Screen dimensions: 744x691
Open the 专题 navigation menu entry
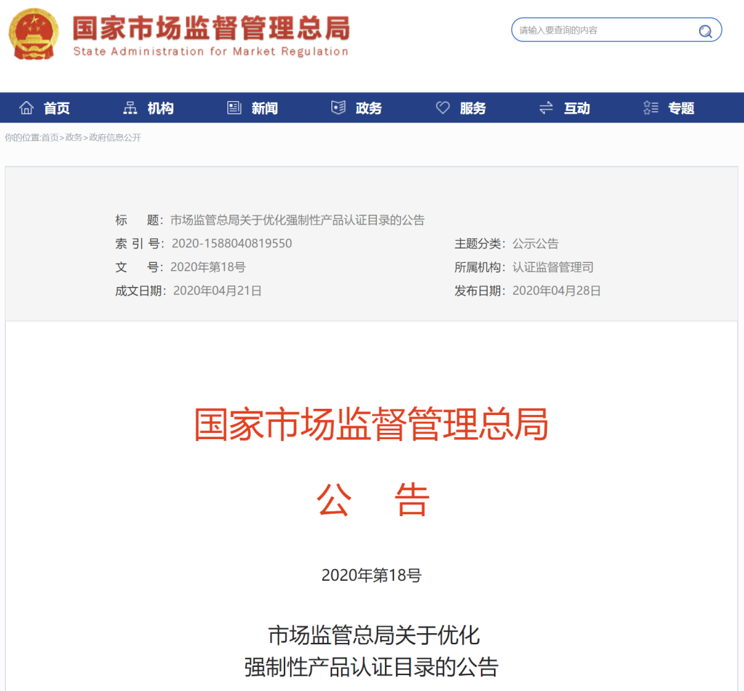tap(681, 108)
